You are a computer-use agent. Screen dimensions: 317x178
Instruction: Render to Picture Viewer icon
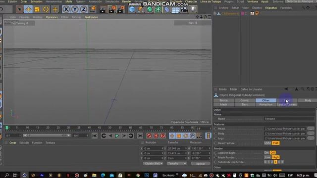pyautogui.click(x=112, y=9)
